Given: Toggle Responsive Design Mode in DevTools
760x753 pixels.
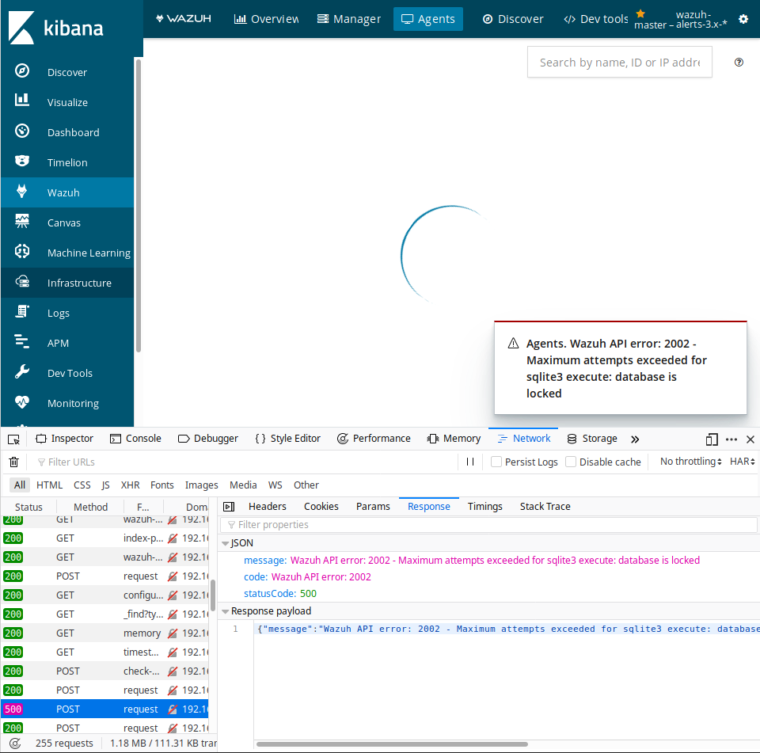Looking at the screenshot, I should 711,438.
